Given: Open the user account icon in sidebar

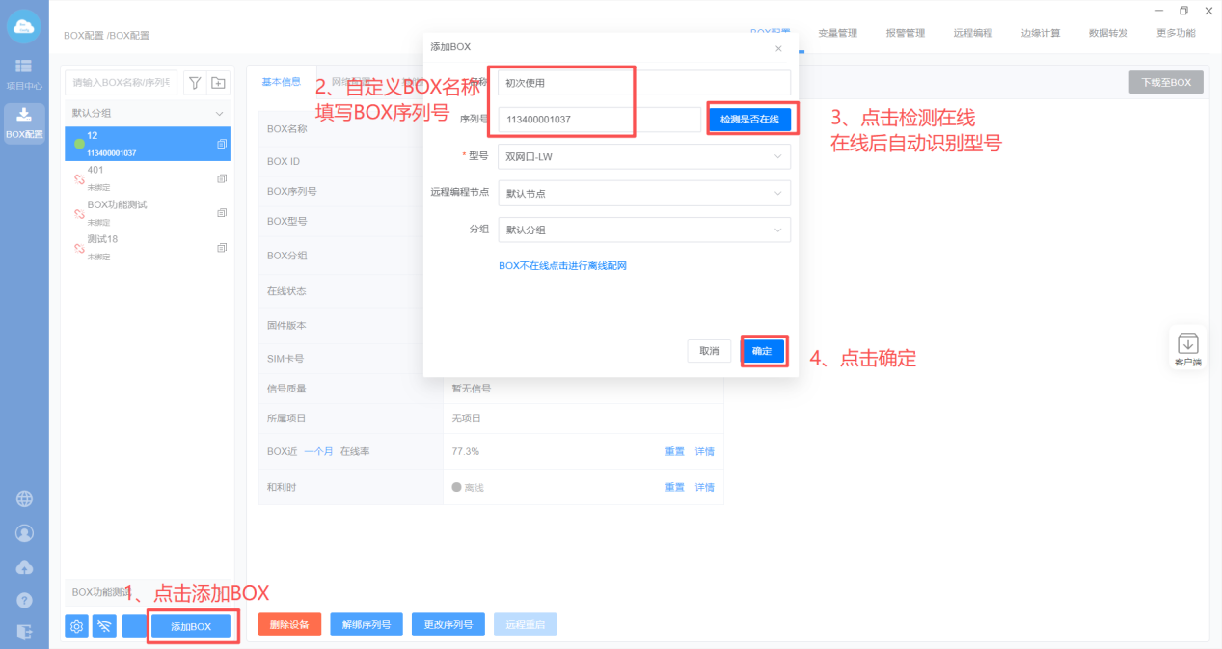Looking at the screenshot, I should pyautogui.click(x=24, y=533).
